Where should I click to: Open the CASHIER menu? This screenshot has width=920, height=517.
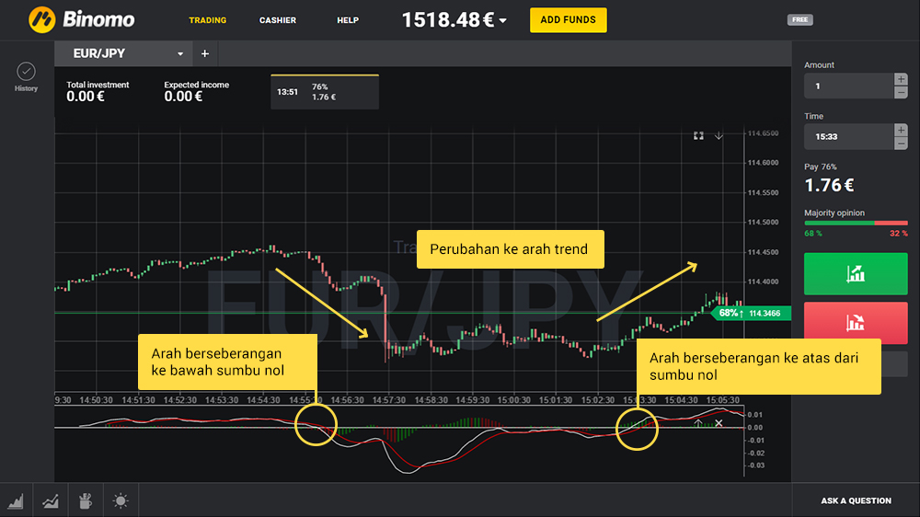pos(278,20)
